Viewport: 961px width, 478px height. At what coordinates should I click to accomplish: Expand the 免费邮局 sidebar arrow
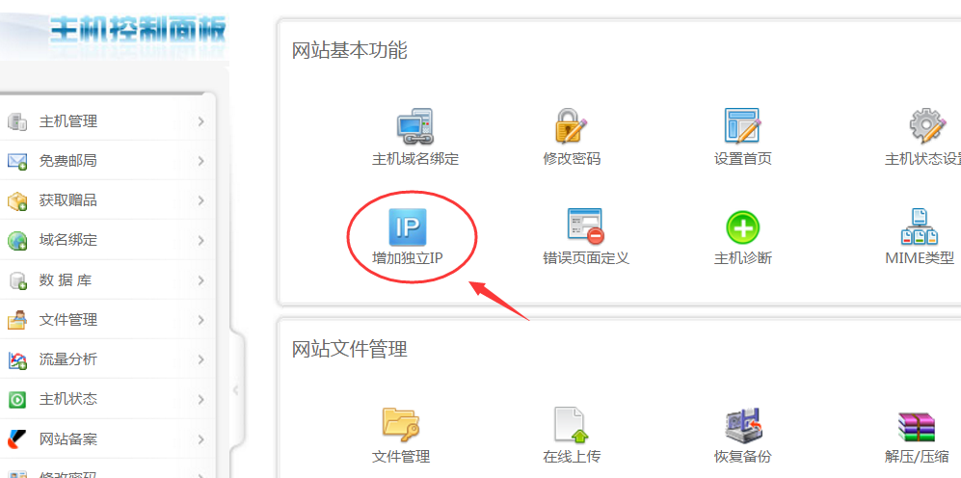coord(200,161)
